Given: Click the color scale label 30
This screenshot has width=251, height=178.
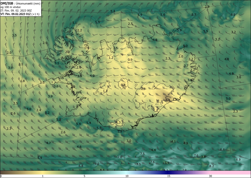Looking at the screenshot, I should [211, 176].
